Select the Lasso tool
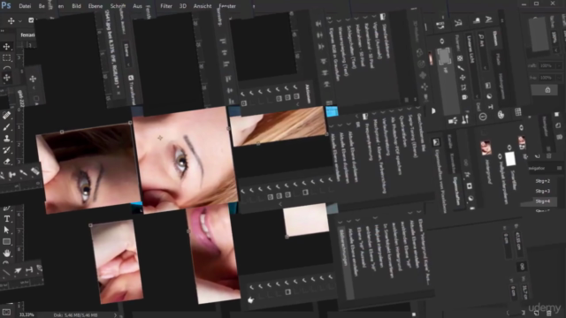The image size is (566, 318). coord(6,68)
